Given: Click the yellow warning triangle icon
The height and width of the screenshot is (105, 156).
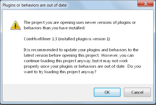Looking at the screenshot, I should (16, 25).
